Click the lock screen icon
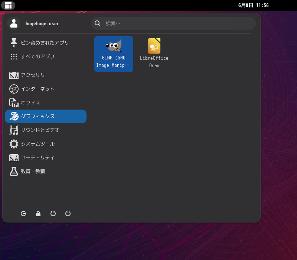Image resolution: width=297 pixels, height=260 pixels. [38, 214]
